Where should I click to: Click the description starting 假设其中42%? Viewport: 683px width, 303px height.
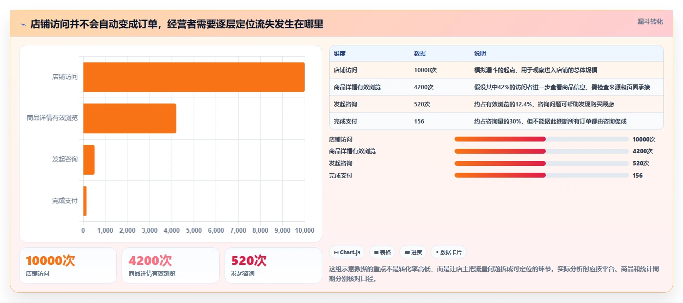562,87
